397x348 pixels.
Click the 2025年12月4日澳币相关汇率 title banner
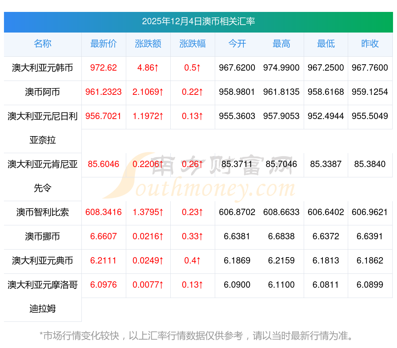[198, 21]
